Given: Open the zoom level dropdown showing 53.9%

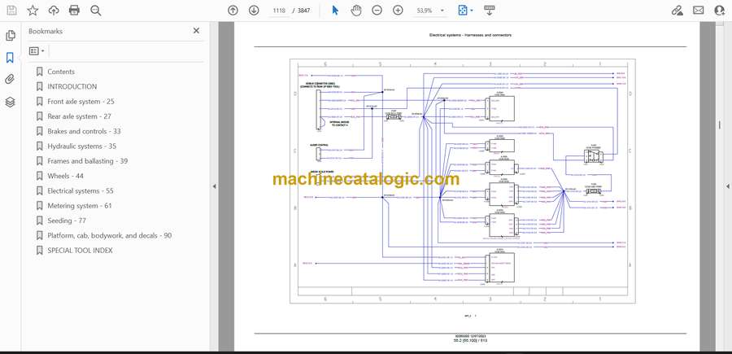Looking at the screenshot, I should click(x=430, y=11).
